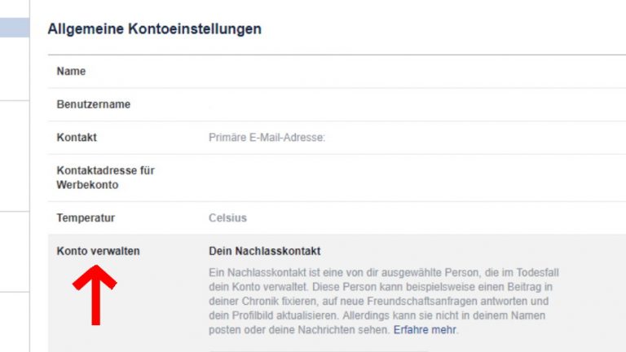Select the Konto verwalten label
This screenshot has height=352, width=626.
click(98, 252)
